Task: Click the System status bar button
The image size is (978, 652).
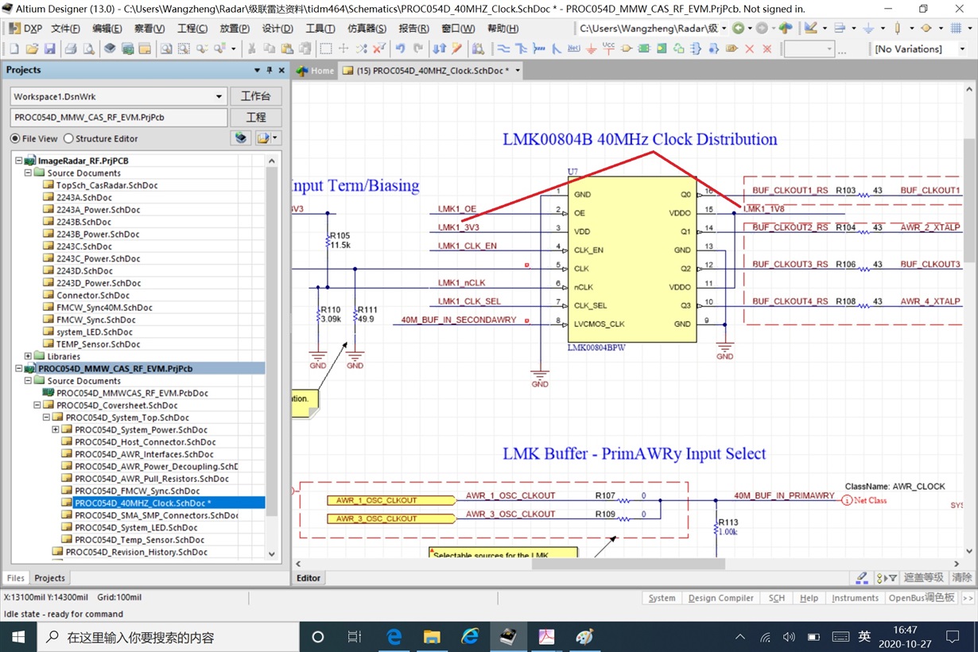Action: 662,598
